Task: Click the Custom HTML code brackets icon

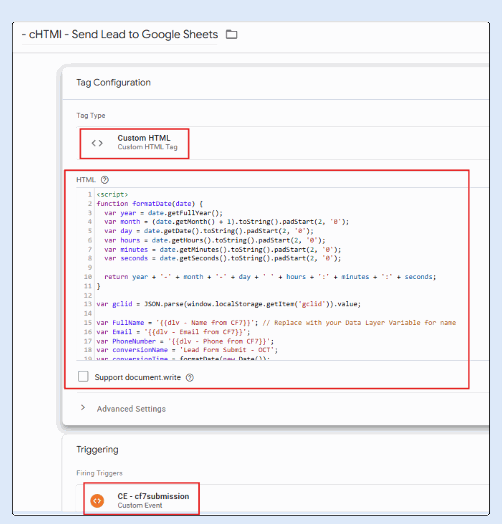Action: click(x=97, y=143)
